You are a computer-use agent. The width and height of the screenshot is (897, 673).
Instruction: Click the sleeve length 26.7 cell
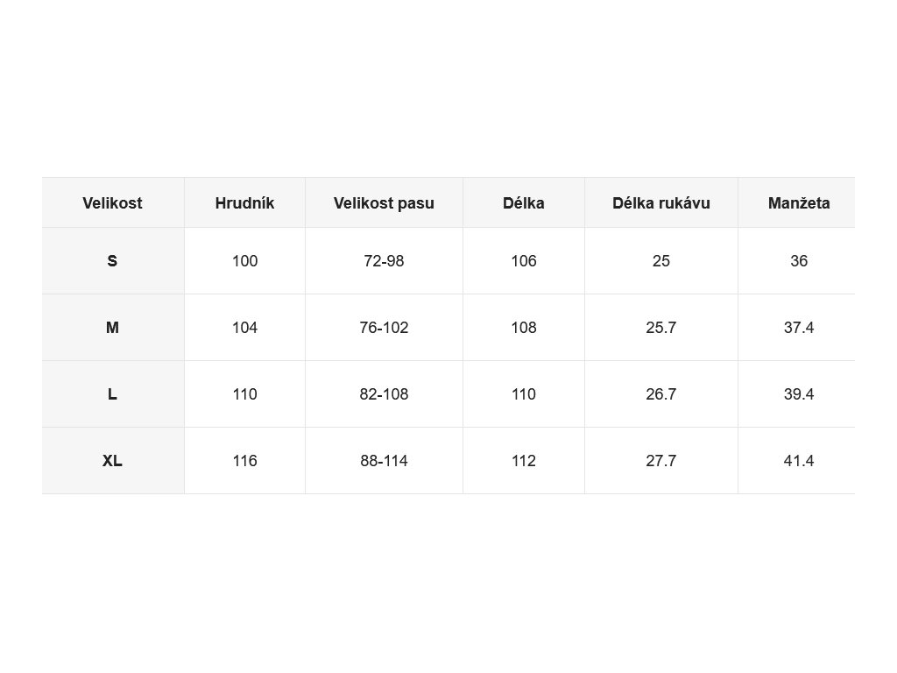[661, 394]
